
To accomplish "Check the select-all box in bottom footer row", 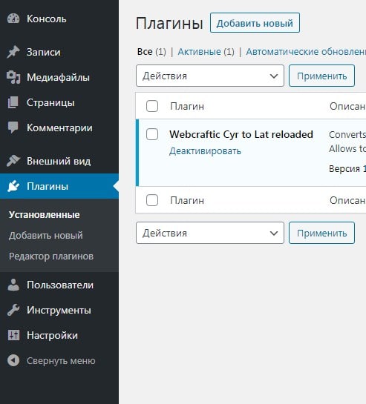I will point(152,200).
